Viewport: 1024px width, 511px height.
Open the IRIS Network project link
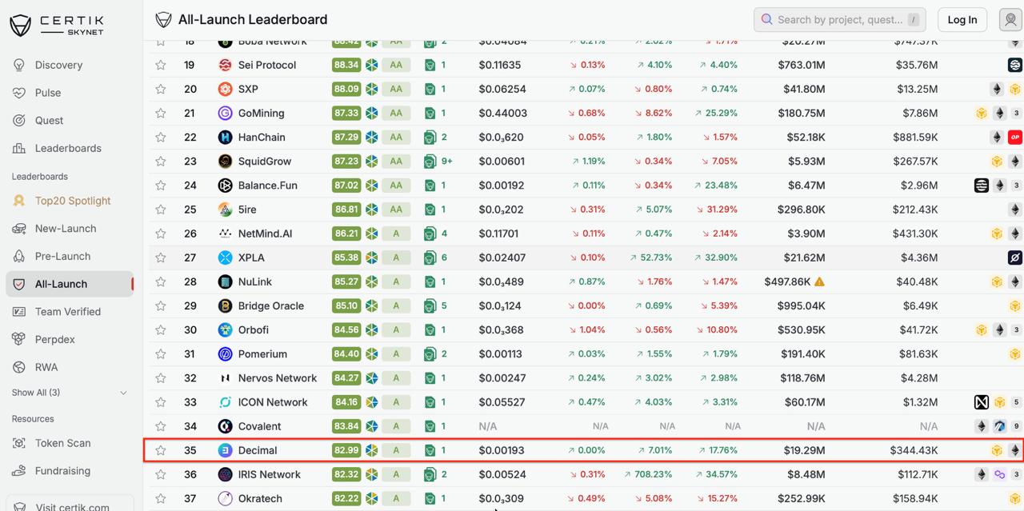coord(269,474)
